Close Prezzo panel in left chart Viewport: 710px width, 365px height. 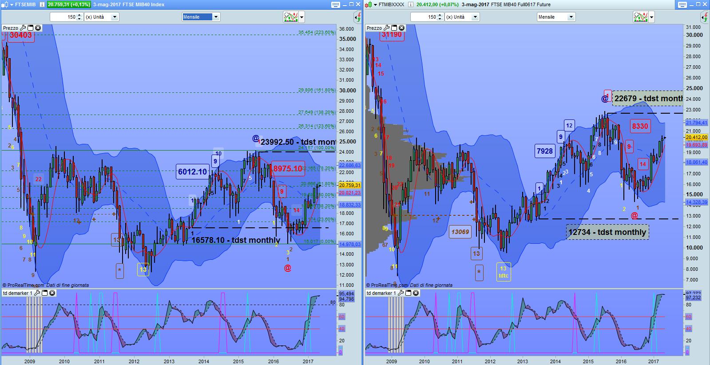(x=38, y=28)
